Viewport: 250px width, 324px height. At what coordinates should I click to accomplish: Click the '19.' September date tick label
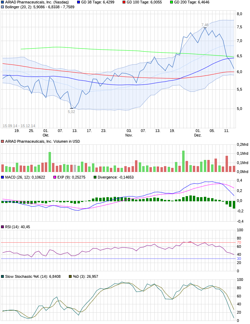[x=17, y=131]
